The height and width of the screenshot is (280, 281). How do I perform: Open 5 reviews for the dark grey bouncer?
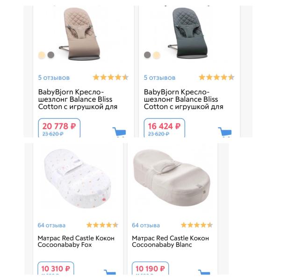coord(159,77)
